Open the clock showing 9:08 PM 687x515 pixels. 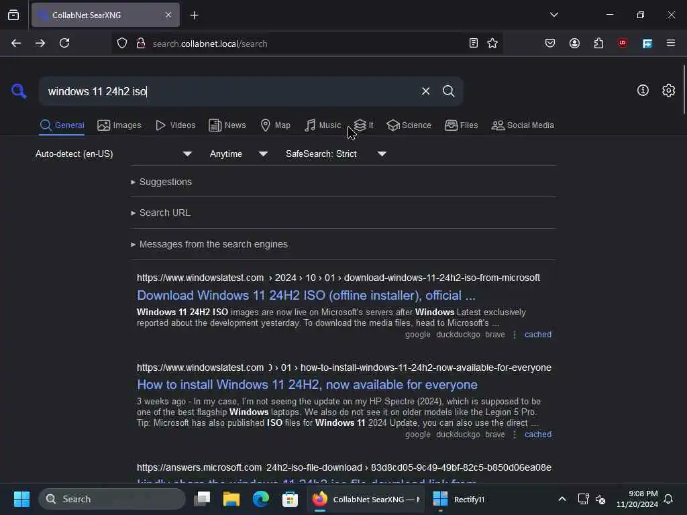637,499
